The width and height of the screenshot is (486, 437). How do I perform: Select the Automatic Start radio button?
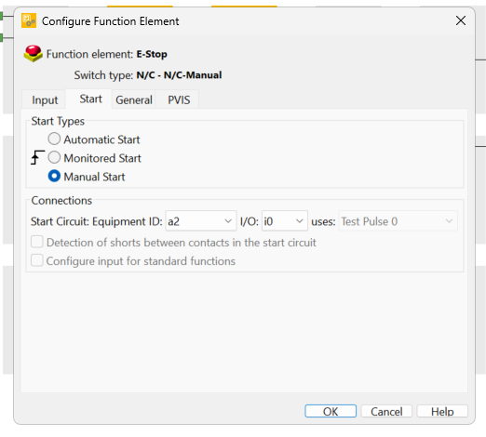(54, 139)
